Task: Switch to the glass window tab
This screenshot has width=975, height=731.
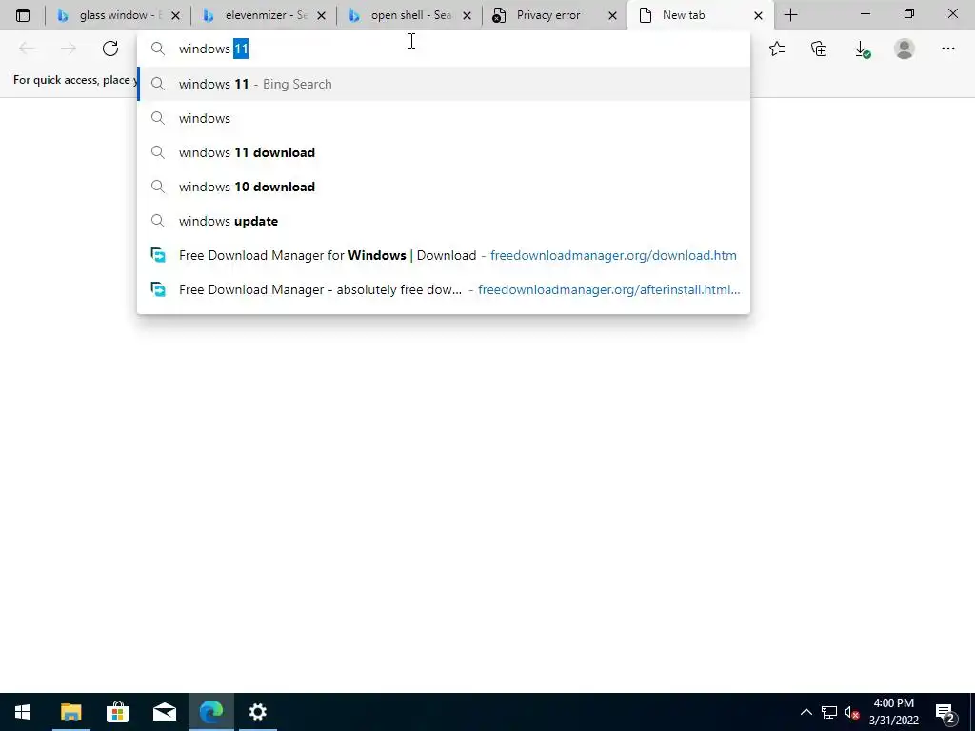Action: click(x=117, y=15)
